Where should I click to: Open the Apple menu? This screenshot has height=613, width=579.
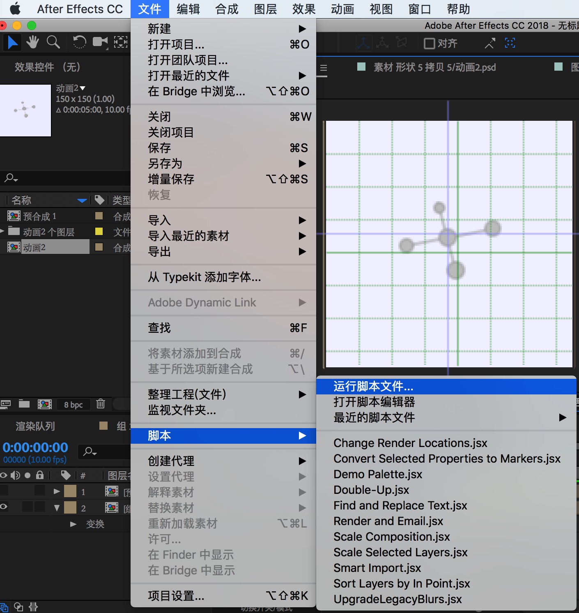[15, 9]
